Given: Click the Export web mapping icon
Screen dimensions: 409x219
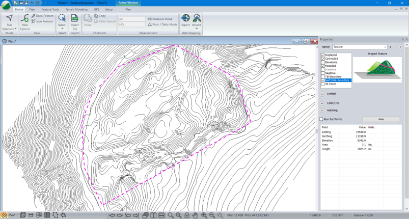Looking at the screenshot, I should click(185, 18).
